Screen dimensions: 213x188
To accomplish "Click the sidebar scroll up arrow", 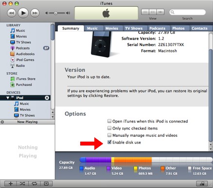I will 53,112.
